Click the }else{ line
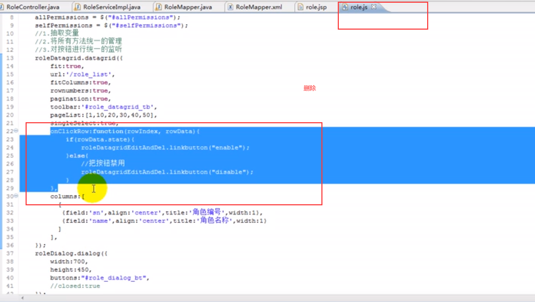 tap(77, 156)
